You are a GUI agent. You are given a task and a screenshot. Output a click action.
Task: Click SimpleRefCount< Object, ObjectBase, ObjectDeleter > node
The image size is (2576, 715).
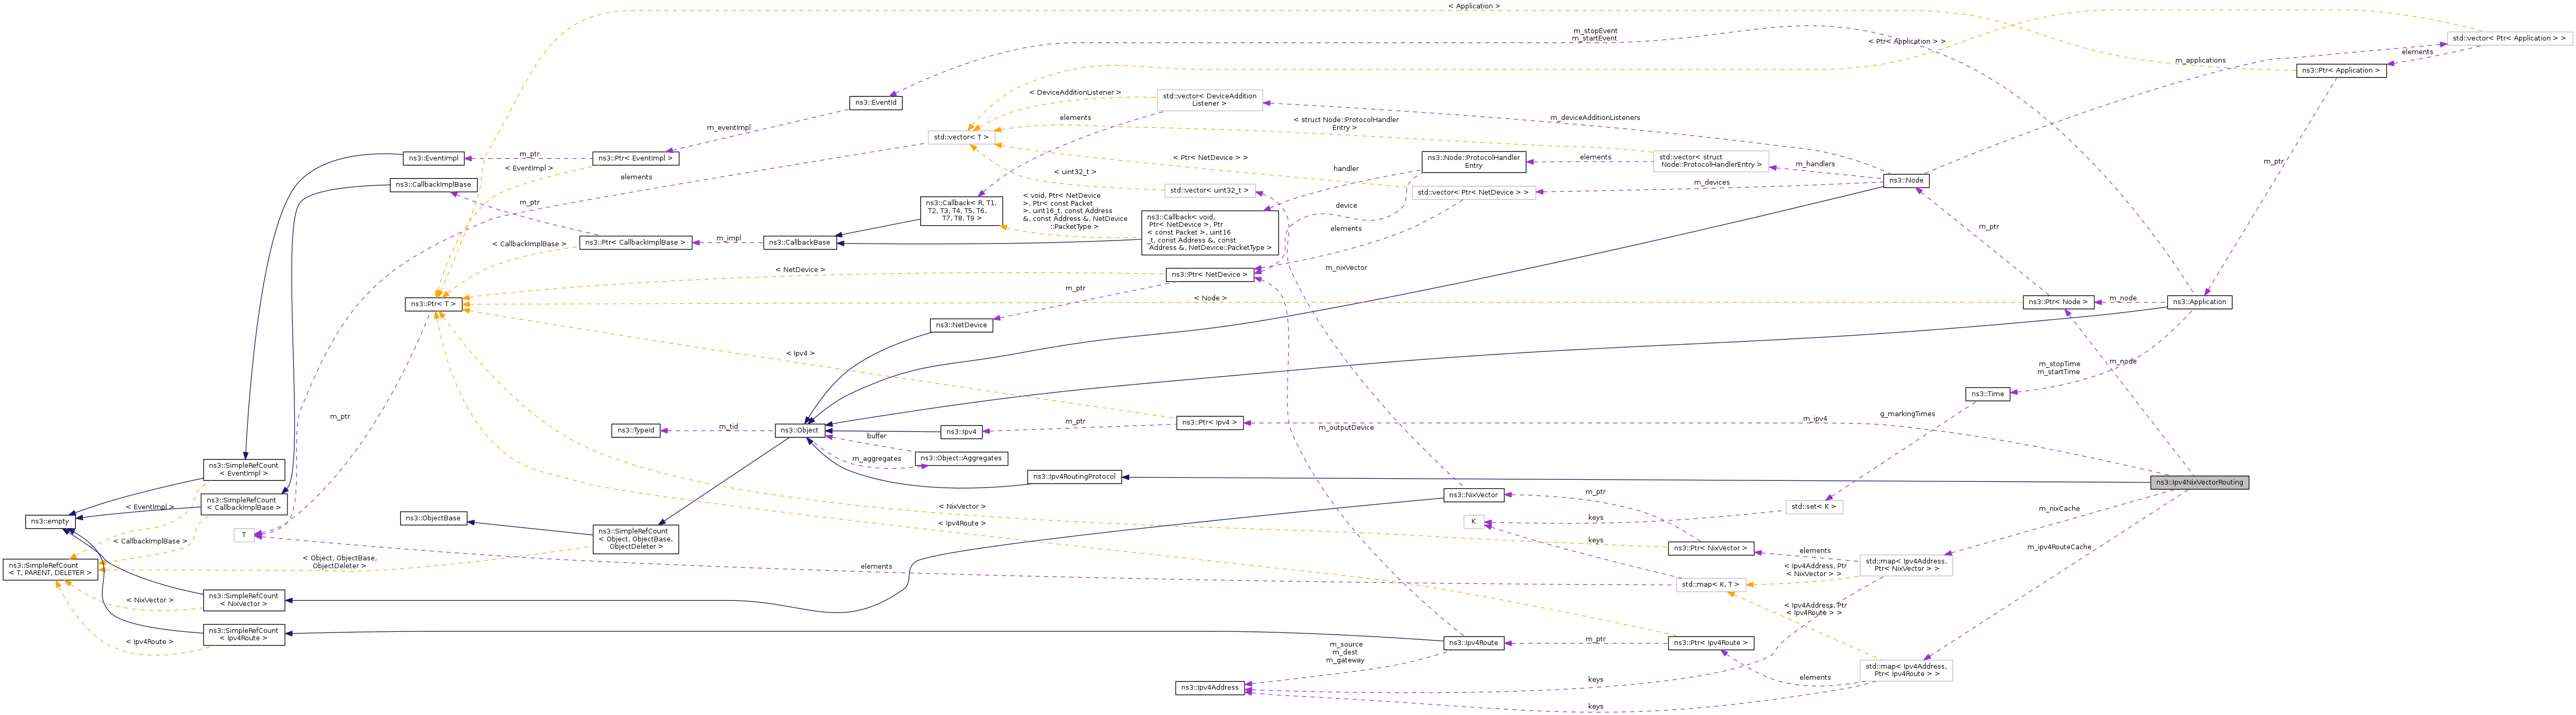point(636,539)
